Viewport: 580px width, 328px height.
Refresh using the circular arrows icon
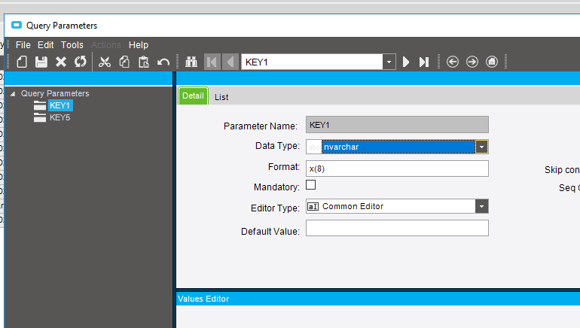click(x=81, y=62)
